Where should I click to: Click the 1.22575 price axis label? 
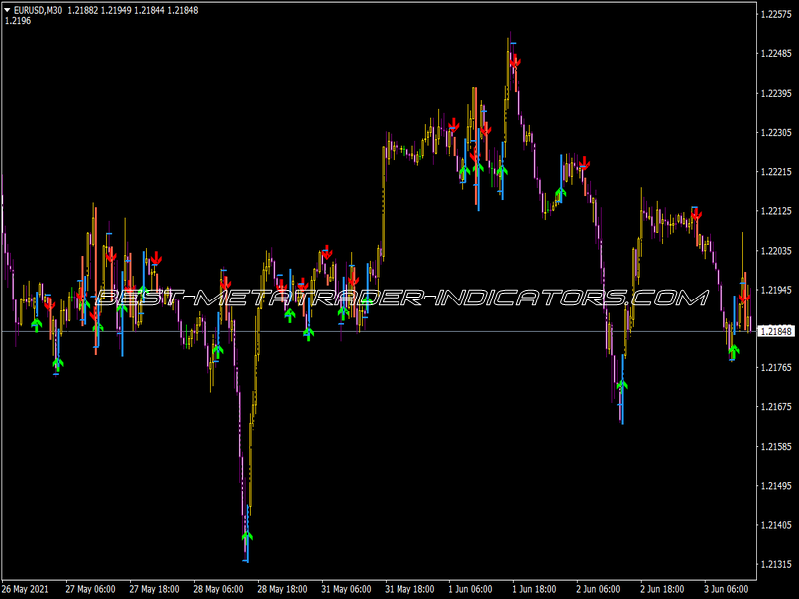(776, 14)
